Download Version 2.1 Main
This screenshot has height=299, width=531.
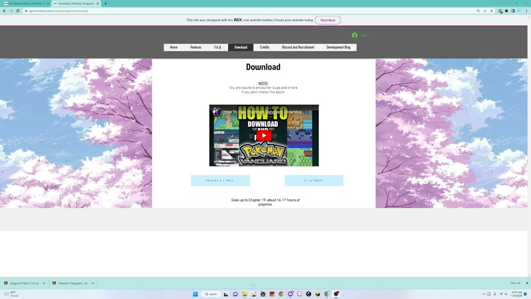tap(220, 181)
